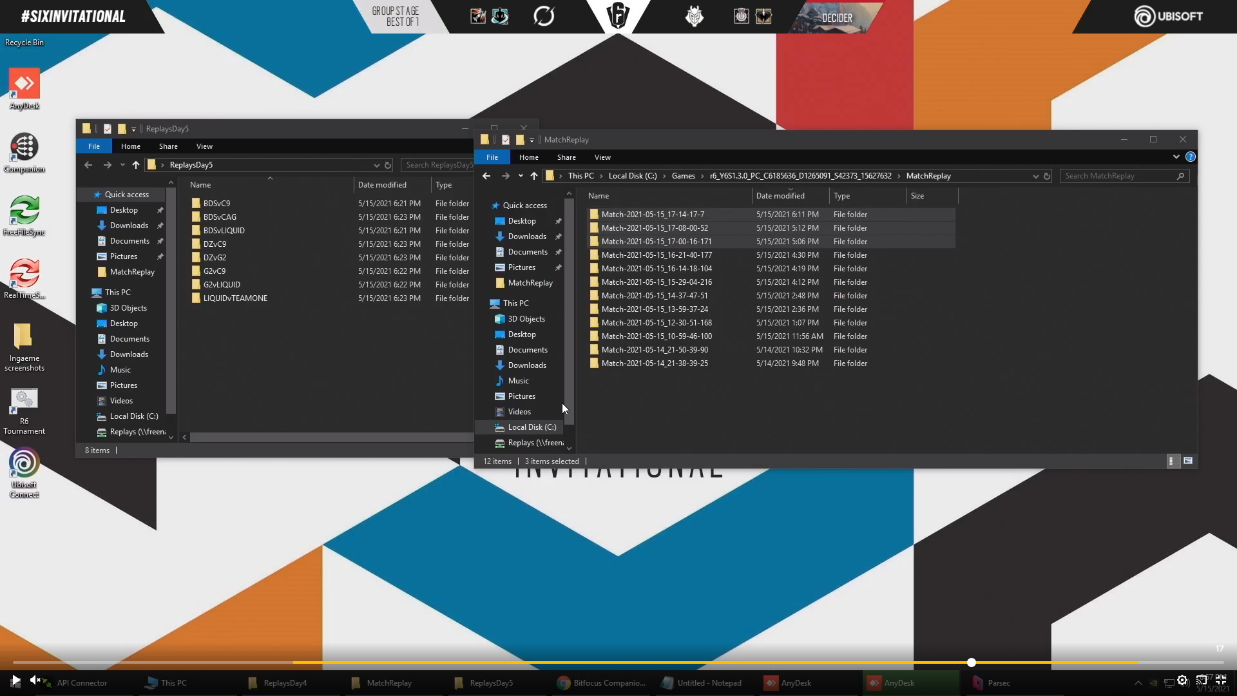
Task: Refresh the ReplaysDay5 address bar
Action: point(388,165)
